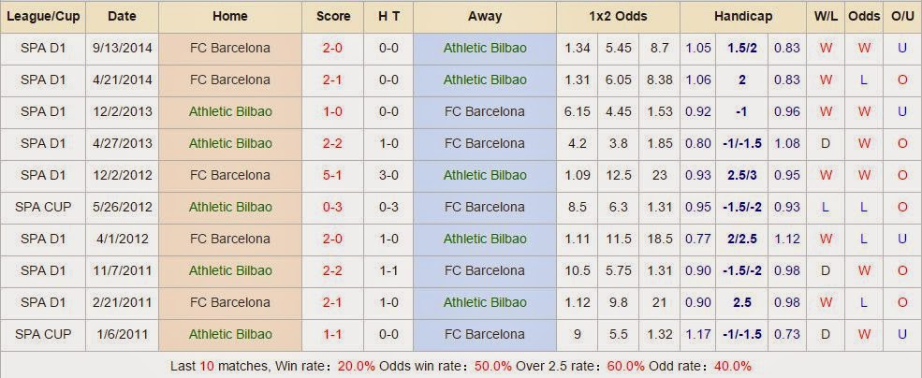This screenshot has height=378, width=922.
Task: Select handicap value 1.5/2 in first row
Action: 742,49
